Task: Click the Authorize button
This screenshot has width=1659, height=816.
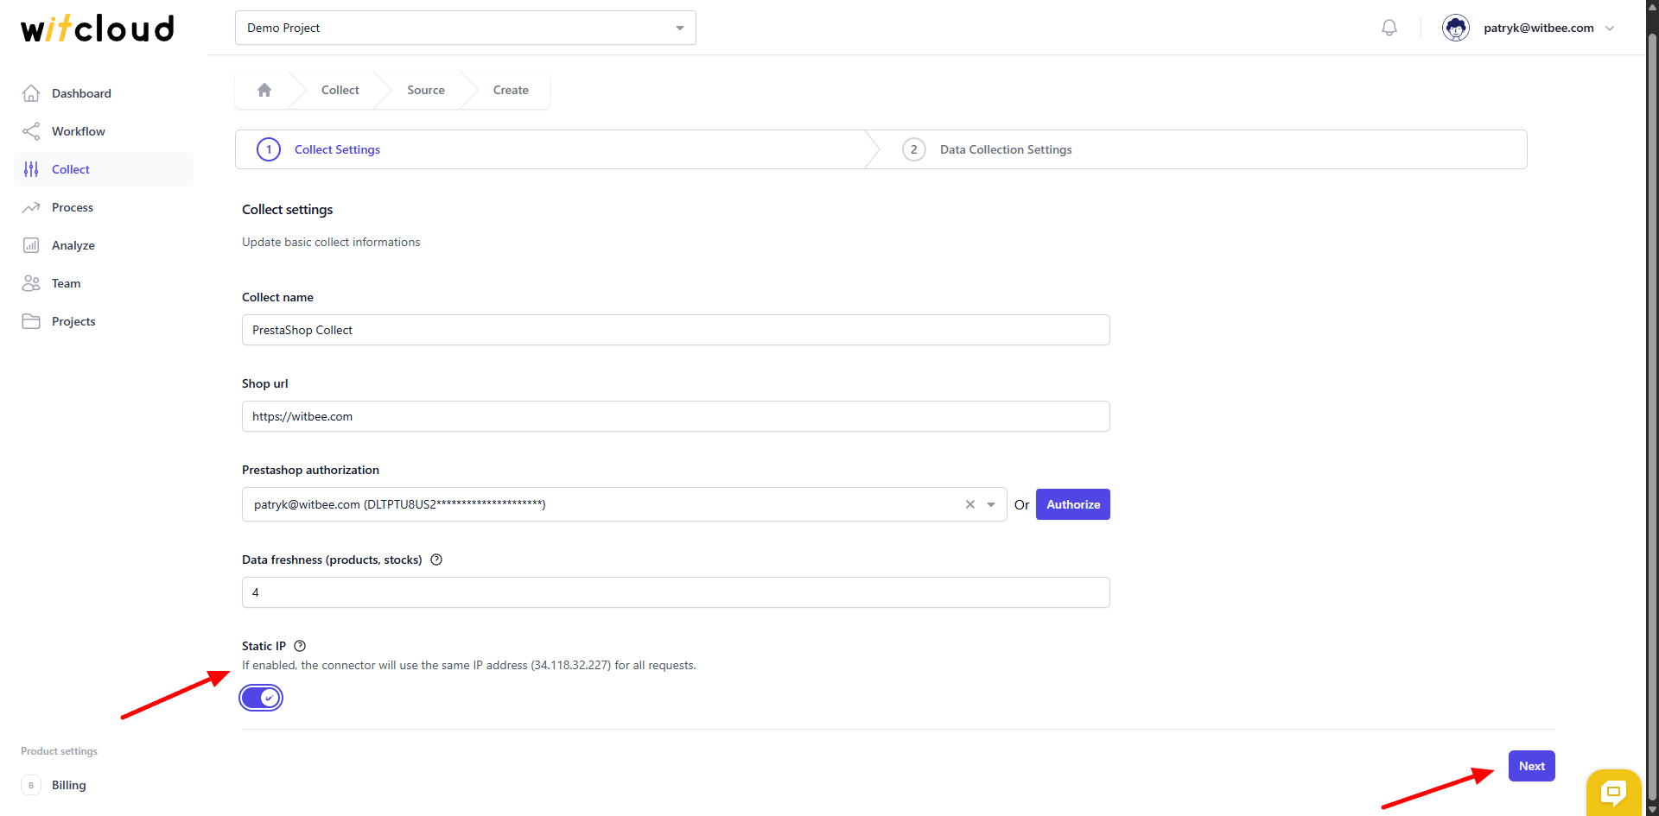Action: (x=1073, y=504)
